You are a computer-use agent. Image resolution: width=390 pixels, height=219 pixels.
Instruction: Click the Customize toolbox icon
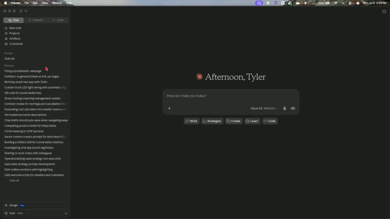[x=6, y=44]
